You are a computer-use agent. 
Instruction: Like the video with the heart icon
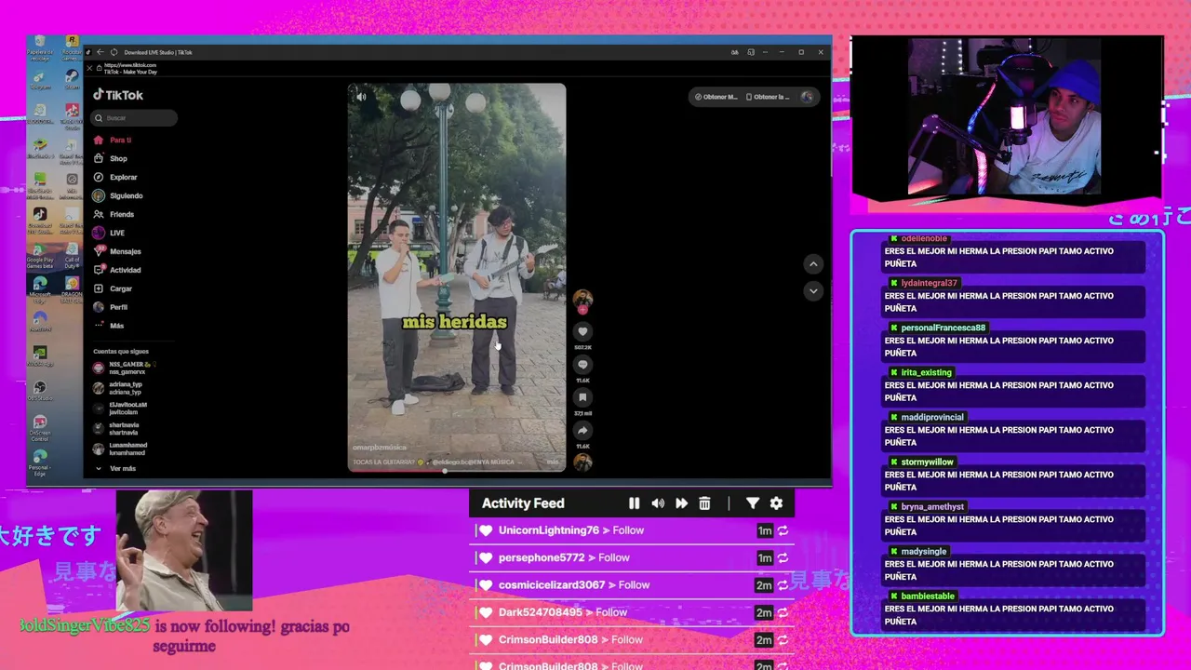point(582,331)
